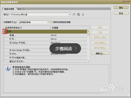Click the 删除快捷键(E) button

pyautogui.click(x=100, y=48)
